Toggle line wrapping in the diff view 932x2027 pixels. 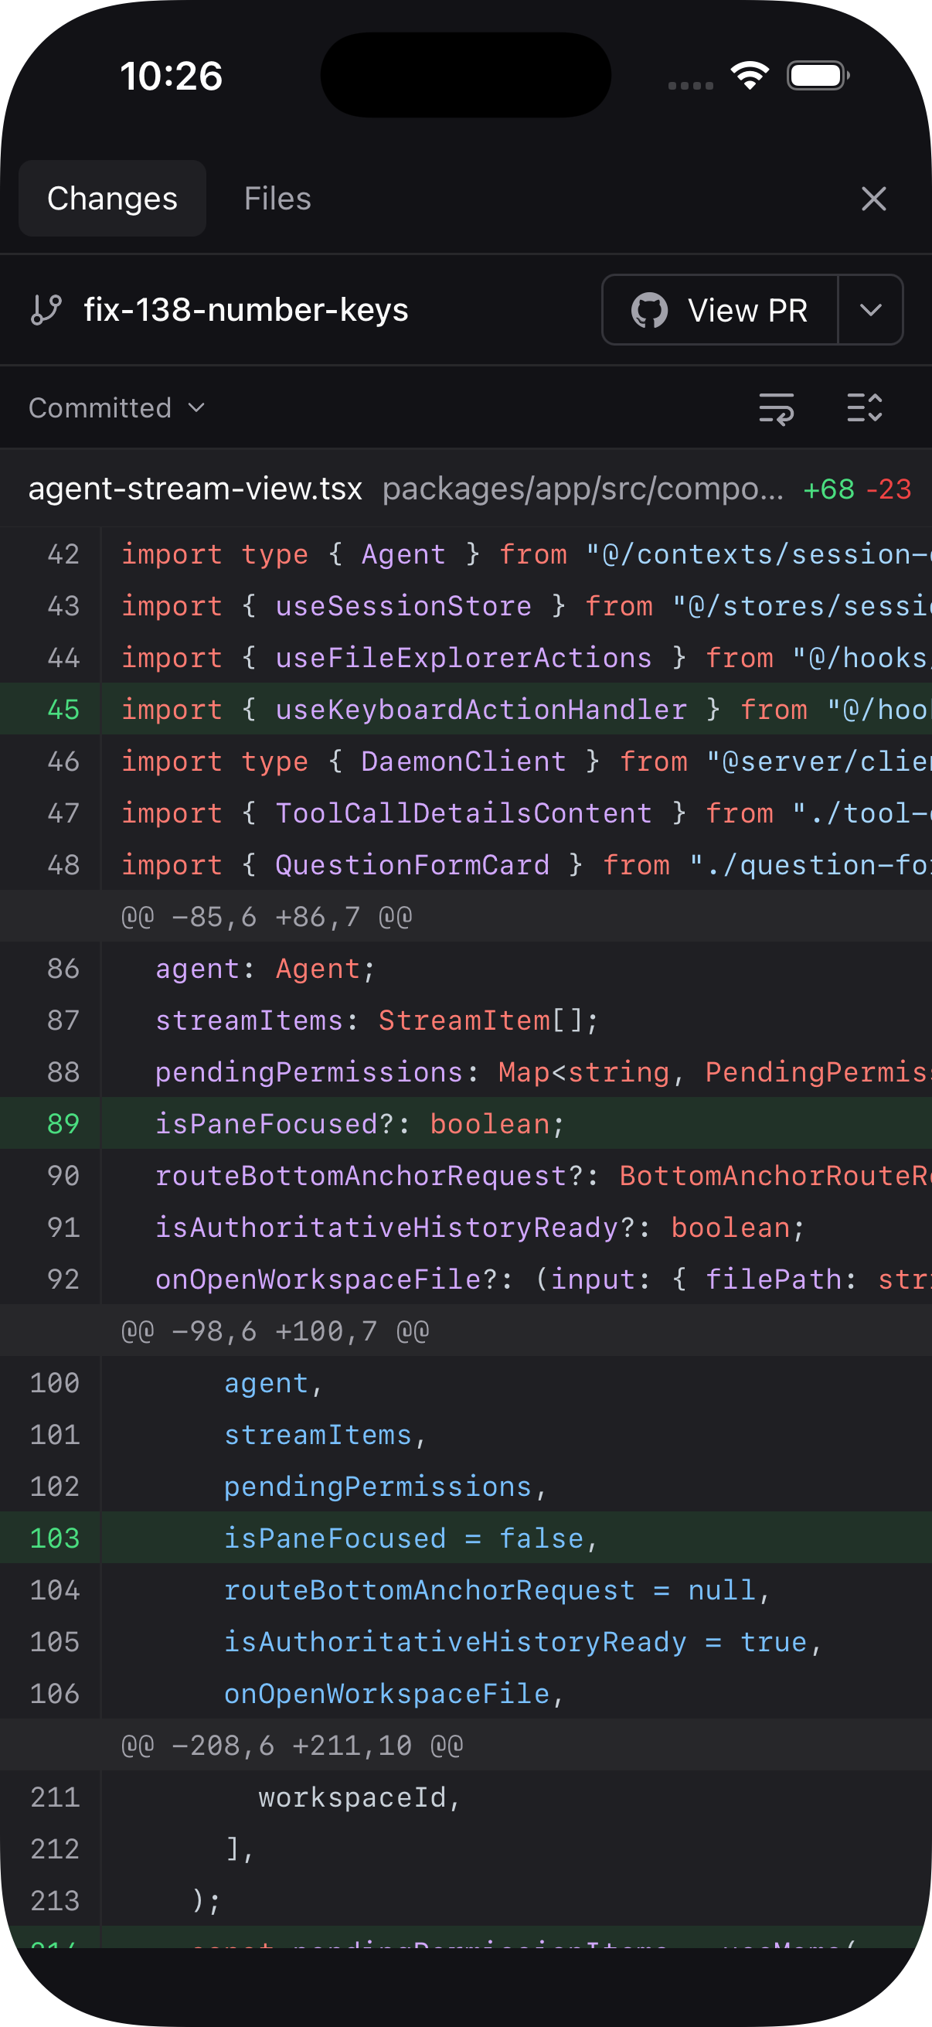pyautogui.click(x=775, y=408)
